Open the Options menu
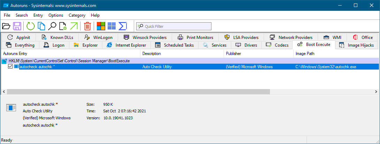This screenshot has width=380, height=144. (x=56, y=15)
